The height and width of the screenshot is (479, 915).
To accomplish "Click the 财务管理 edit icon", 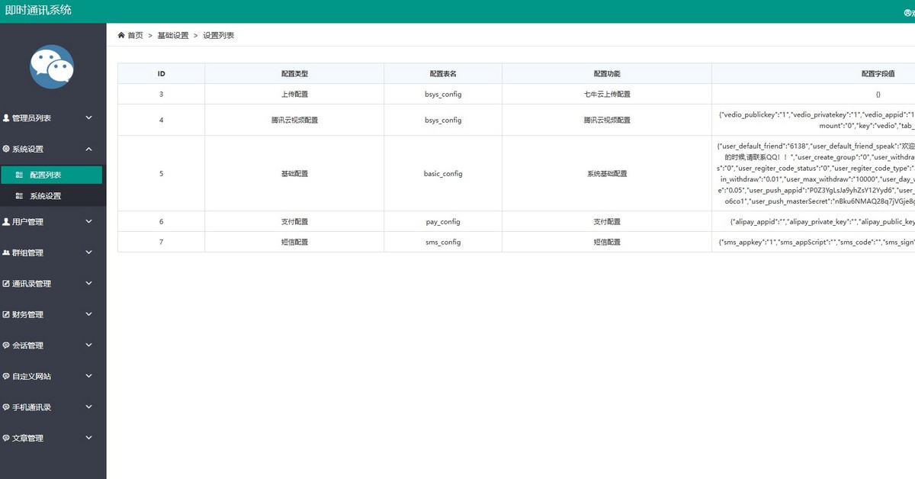I will (x=6, y=314).
